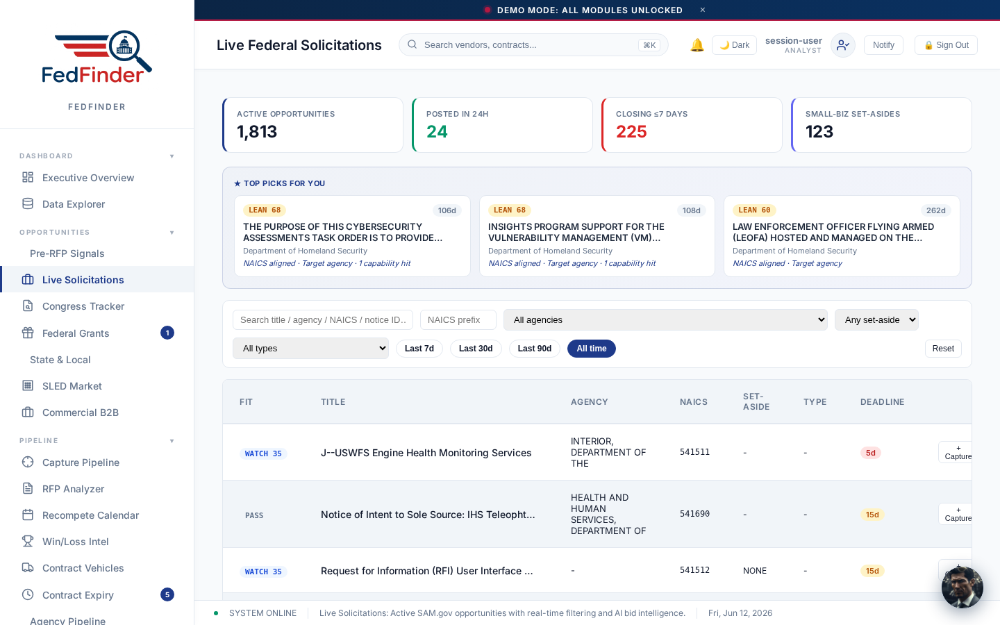Click the SLED Market building icon

(x=28, y=385)
